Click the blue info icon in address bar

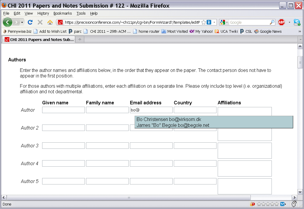point(209,22)
